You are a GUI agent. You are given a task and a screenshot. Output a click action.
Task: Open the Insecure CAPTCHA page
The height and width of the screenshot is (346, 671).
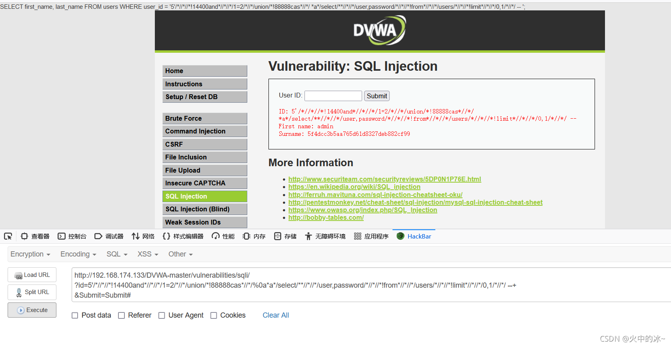[x=205, y=183]
